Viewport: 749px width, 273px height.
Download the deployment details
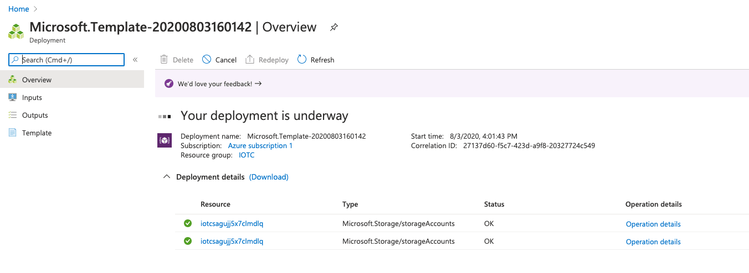269,177
